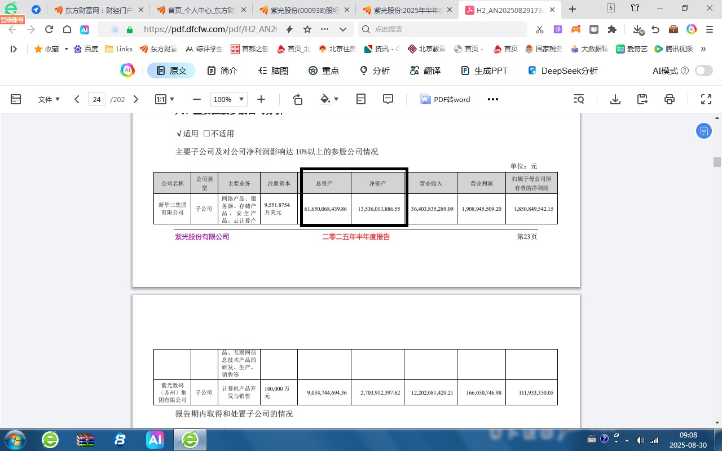Show more bookmarks with the » overflow
Image resolution: width=722 pixels, height=451 pixels.
tap(703, 49)
